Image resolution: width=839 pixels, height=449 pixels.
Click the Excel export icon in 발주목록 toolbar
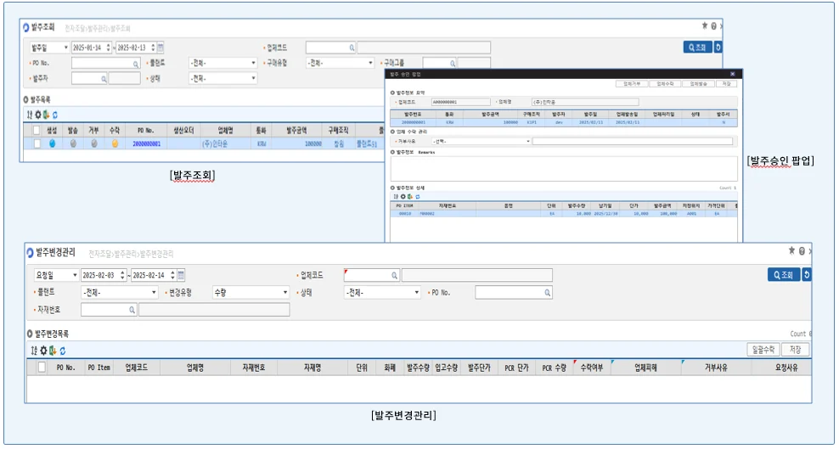[47, 115]
